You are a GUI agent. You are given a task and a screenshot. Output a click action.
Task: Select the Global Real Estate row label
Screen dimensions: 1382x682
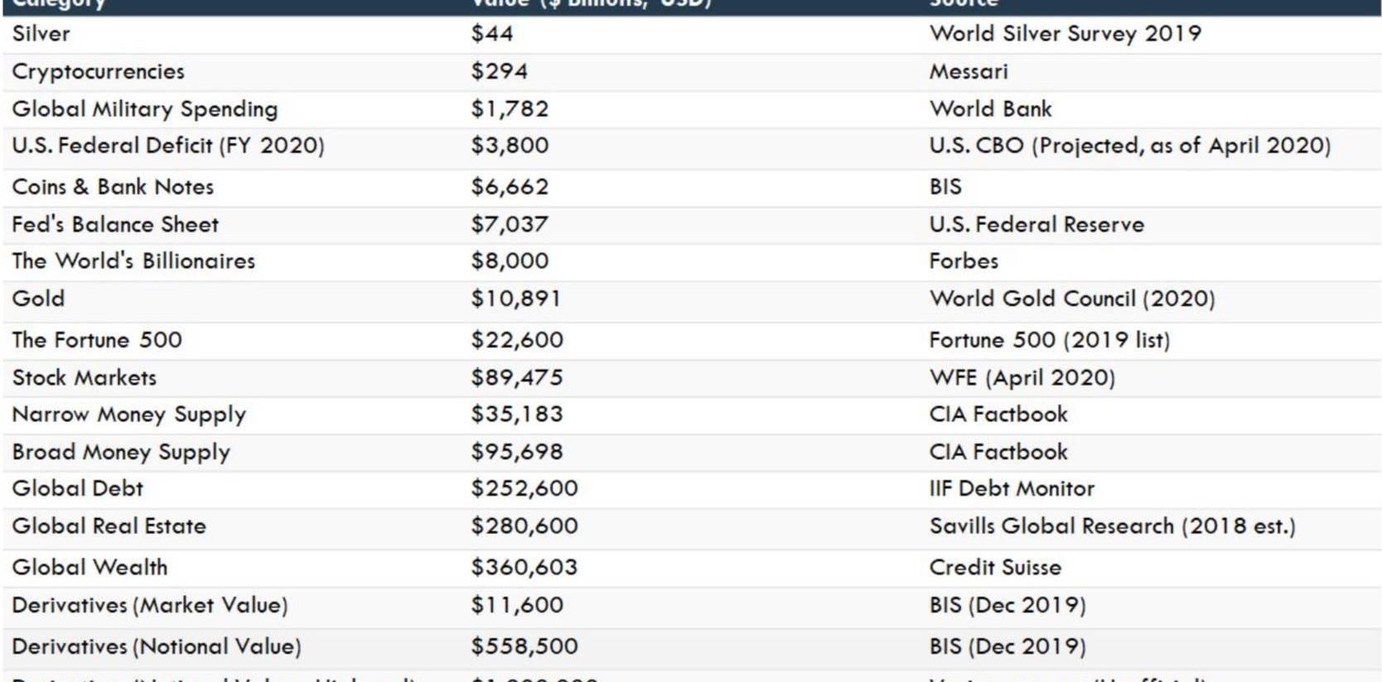109,526
